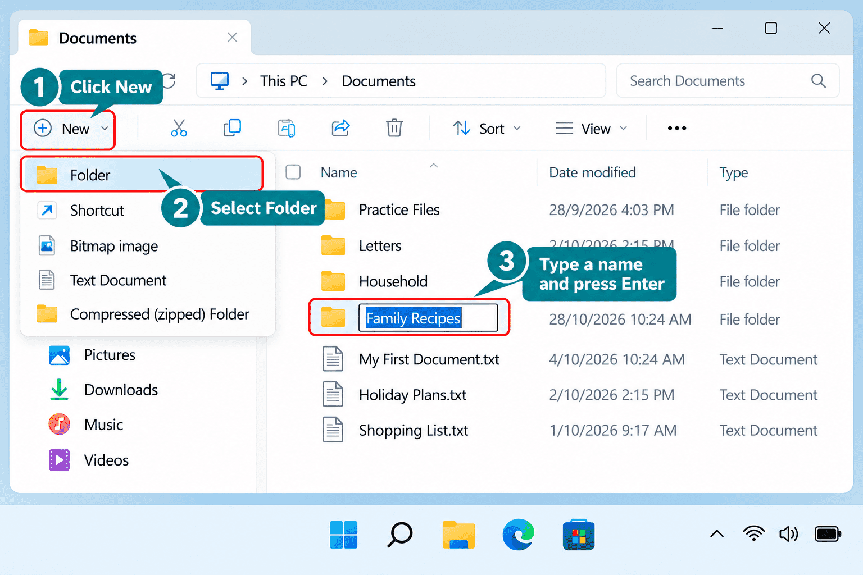
Task: Open the three-dot See more menu
Action: tap(677, 129)
